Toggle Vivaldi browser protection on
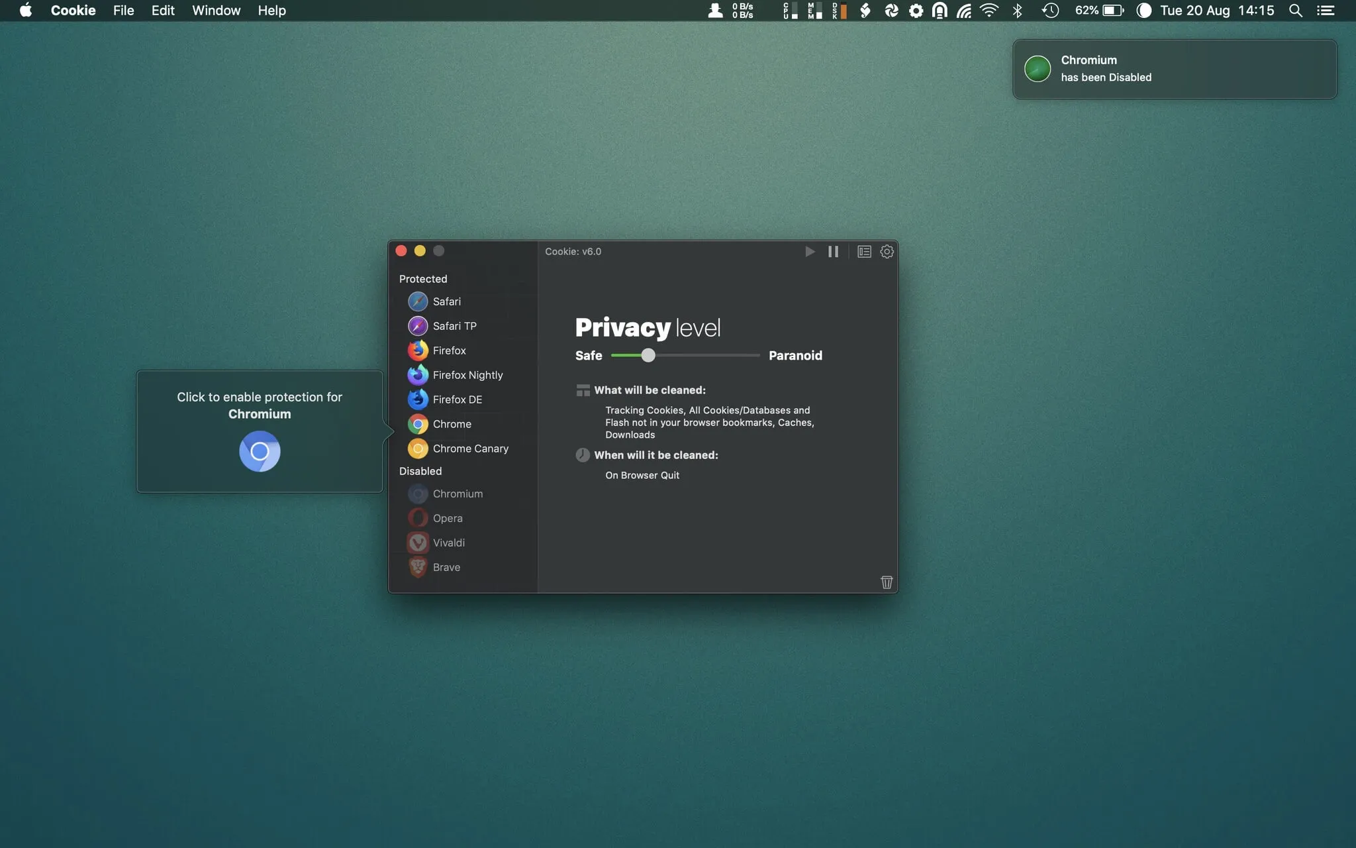 (448, 542)
